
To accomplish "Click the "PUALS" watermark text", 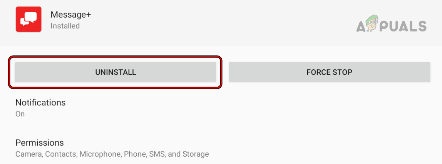I will 404,26.
